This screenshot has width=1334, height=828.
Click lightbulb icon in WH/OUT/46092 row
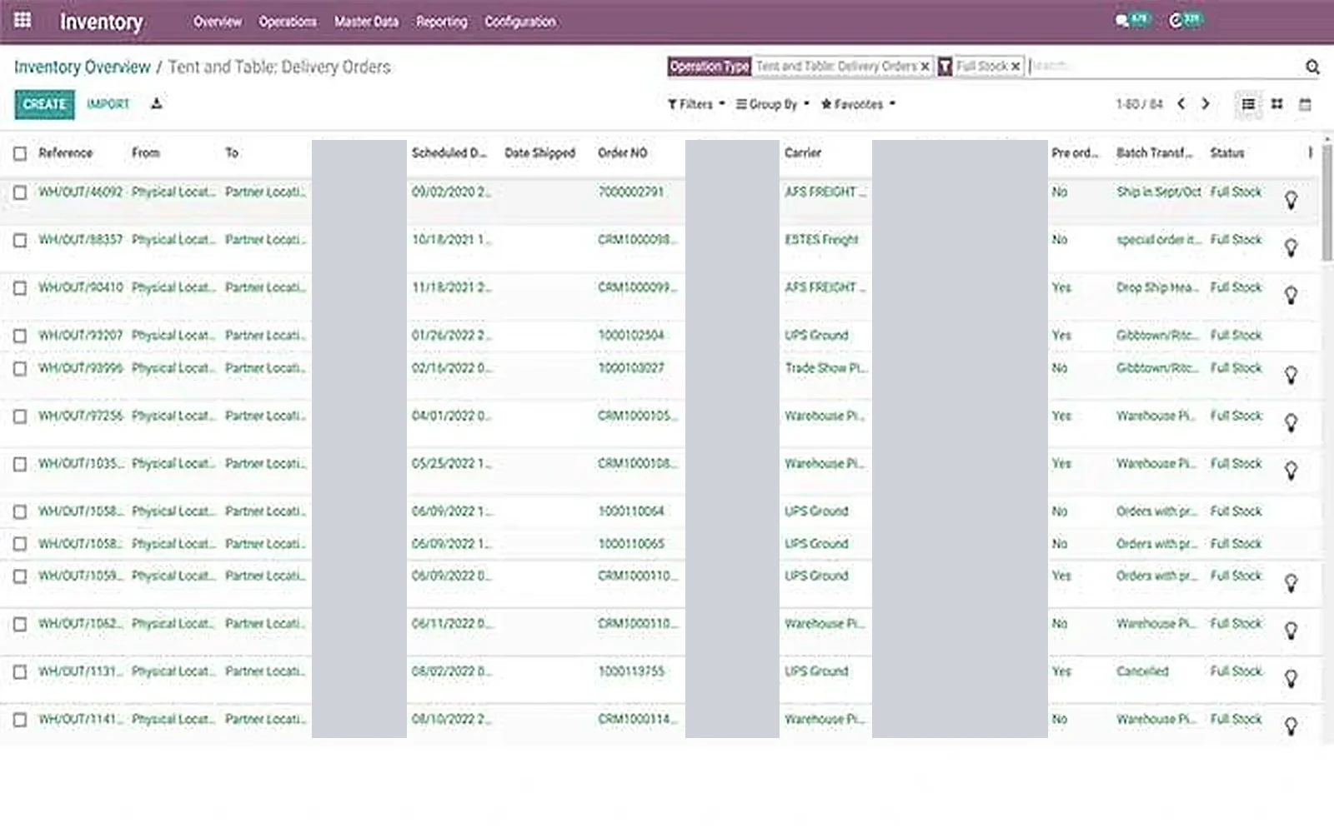(x=1291, y=200)
